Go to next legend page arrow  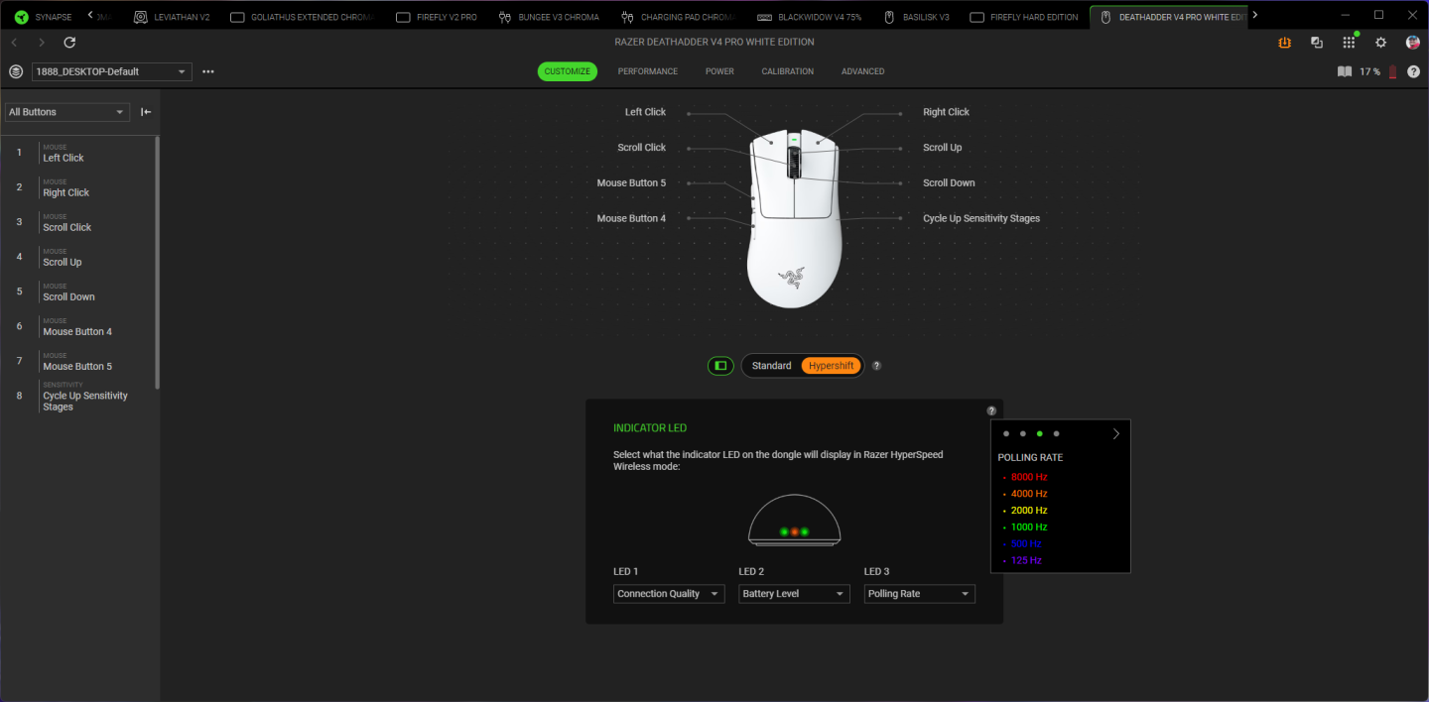tap(1115, 433)
